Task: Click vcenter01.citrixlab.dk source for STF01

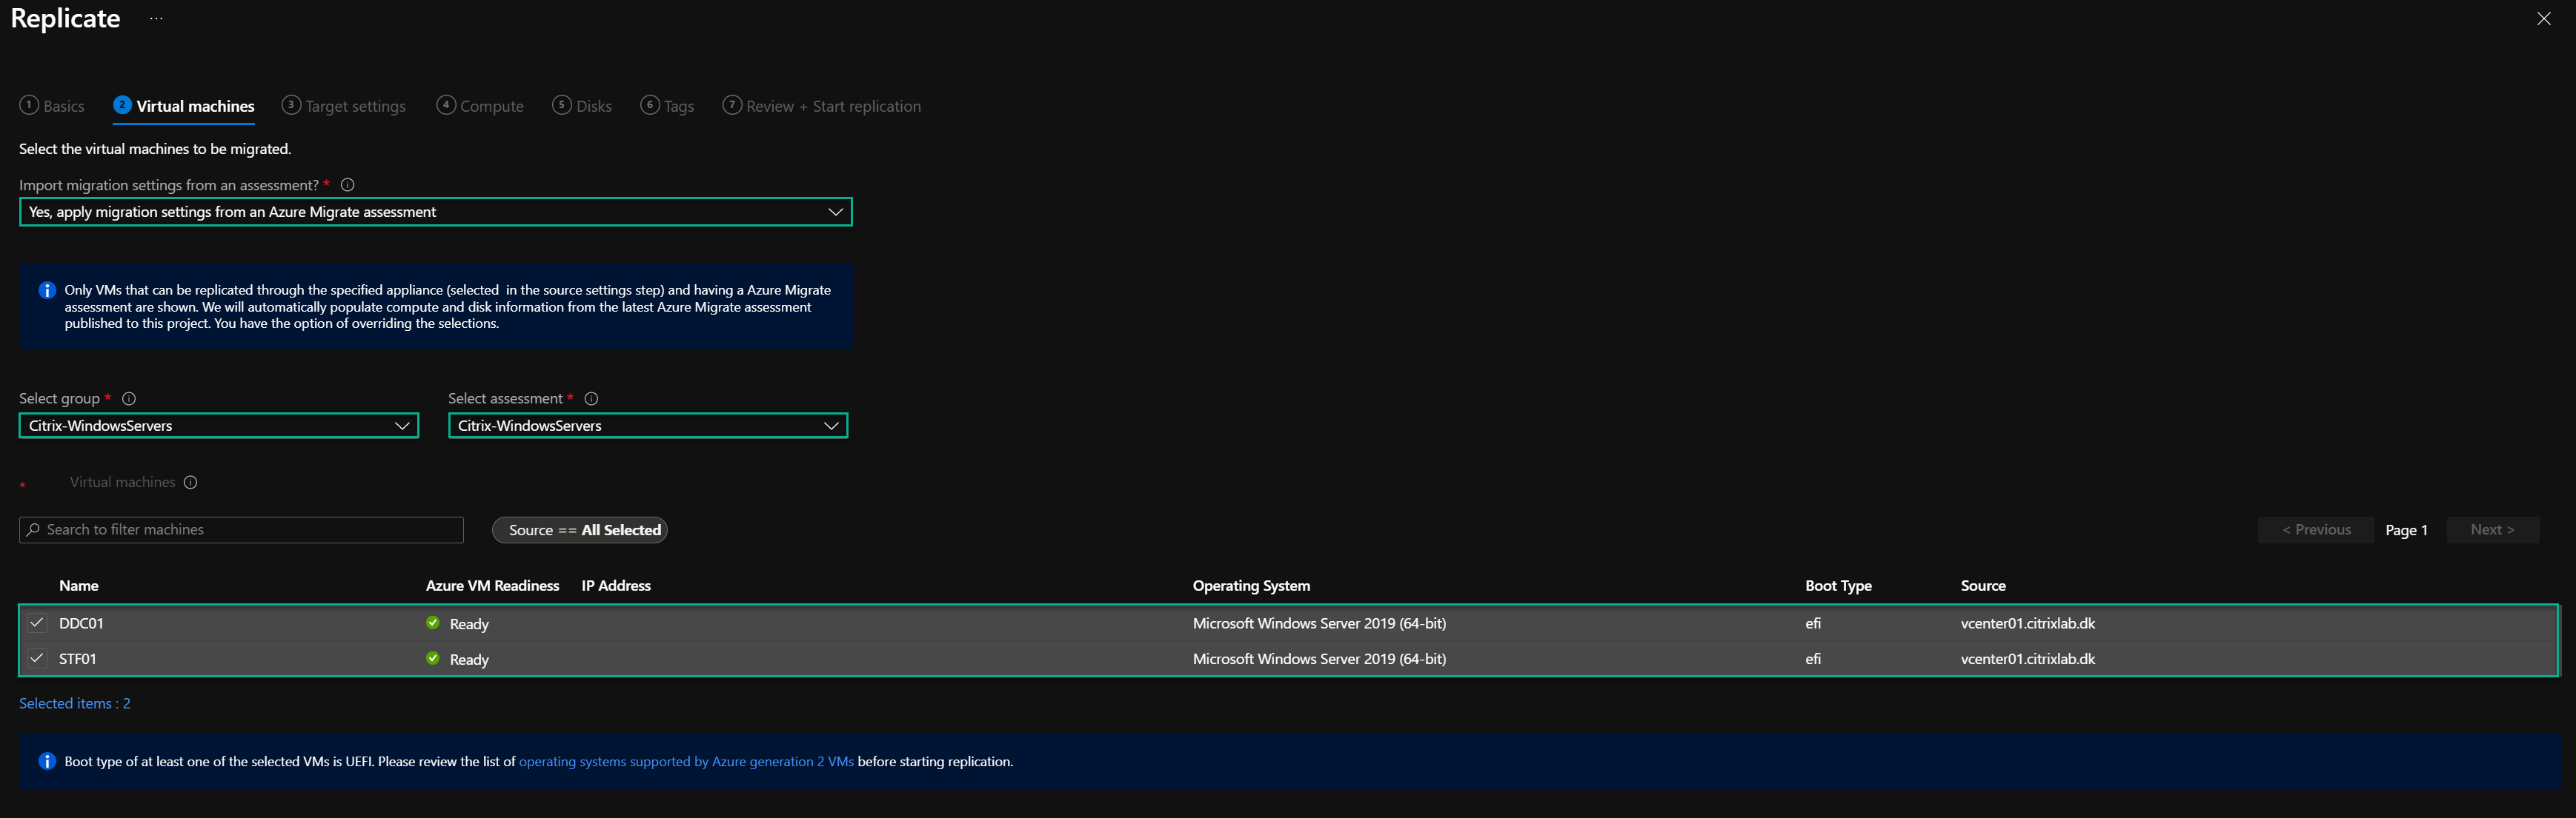Action: pos(2028,659)
